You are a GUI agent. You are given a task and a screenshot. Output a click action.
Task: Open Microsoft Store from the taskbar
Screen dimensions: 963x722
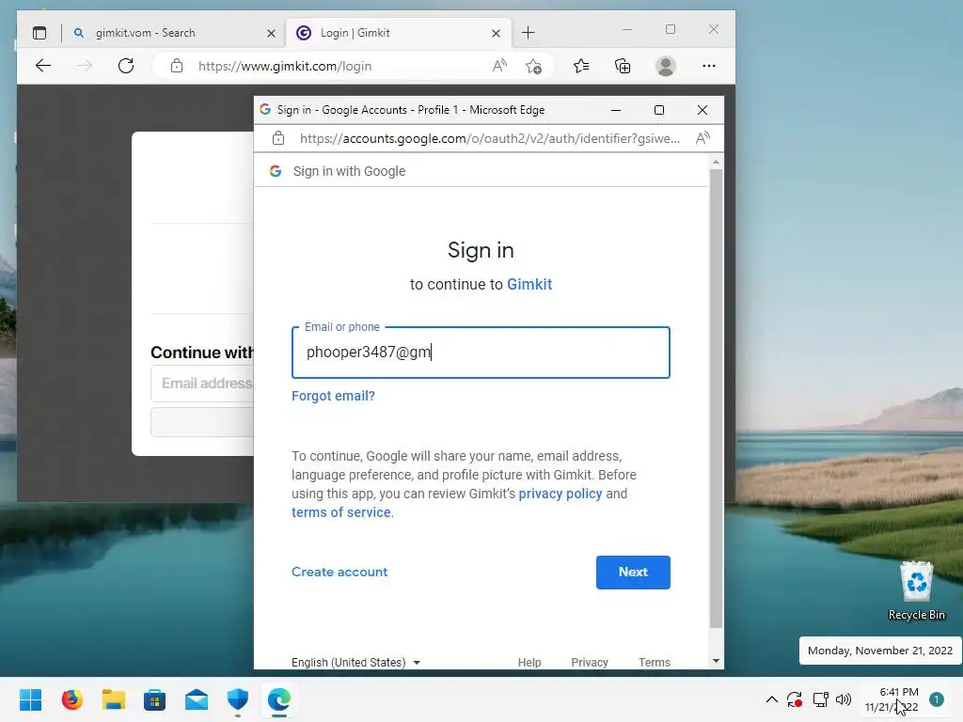[x=155, y=699]
